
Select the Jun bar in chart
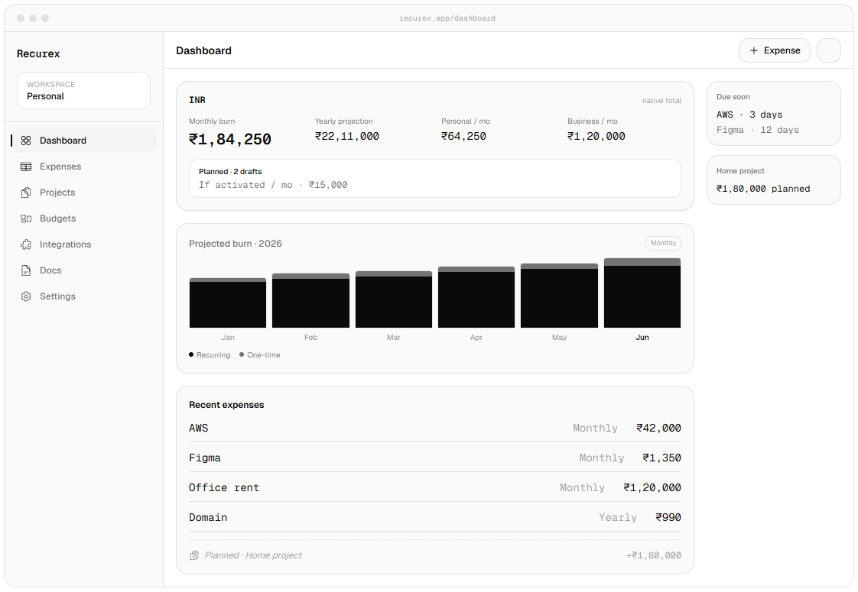[x=642, y=293]
